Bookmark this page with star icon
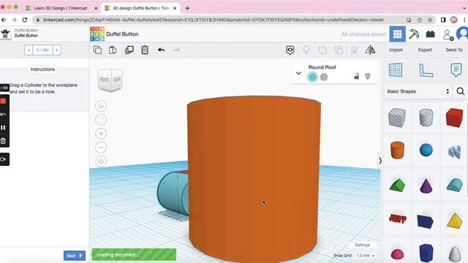The height and width of the screenshot is (263, 468). (x=430, y=20)
